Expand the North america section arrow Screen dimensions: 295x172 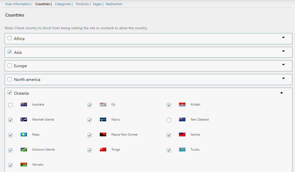coord(283,78)
